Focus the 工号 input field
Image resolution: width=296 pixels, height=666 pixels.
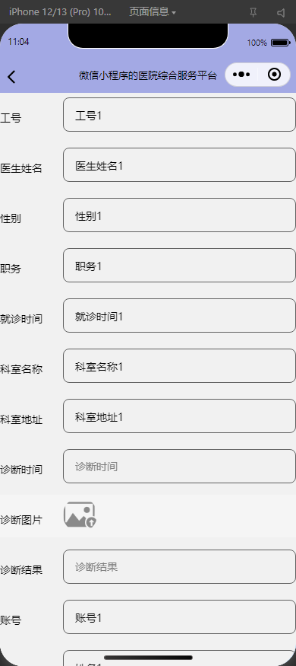pyautogui.click(x=180, y=115)
